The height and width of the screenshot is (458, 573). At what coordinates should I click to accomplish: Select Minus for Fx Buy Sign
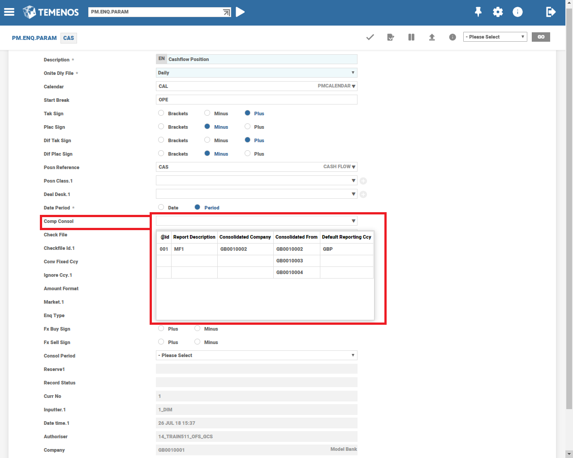pos(198,328)
